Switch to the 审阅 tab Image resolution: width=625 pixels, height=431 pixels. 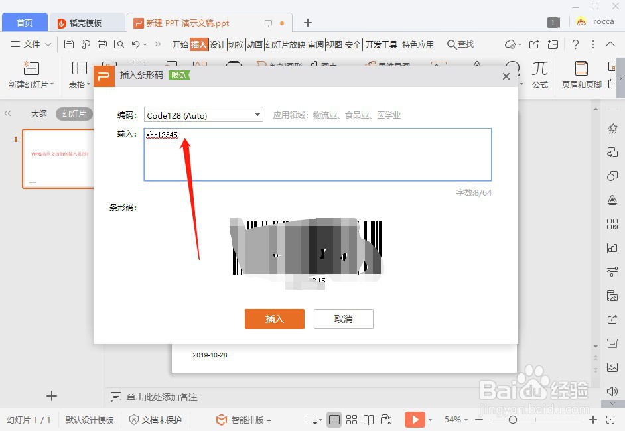point(316,44)
